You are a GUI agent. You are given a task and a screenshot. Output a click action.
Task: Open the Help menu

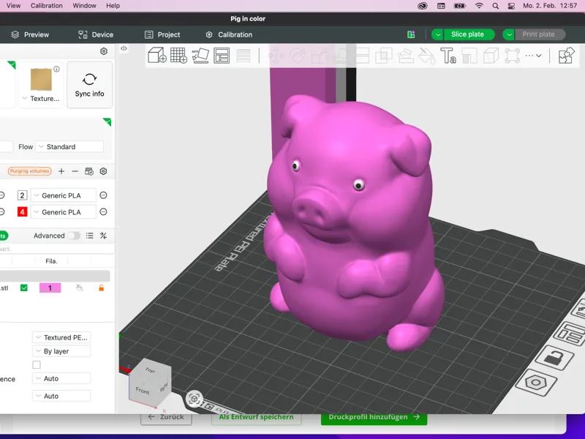tap(113, 6)
